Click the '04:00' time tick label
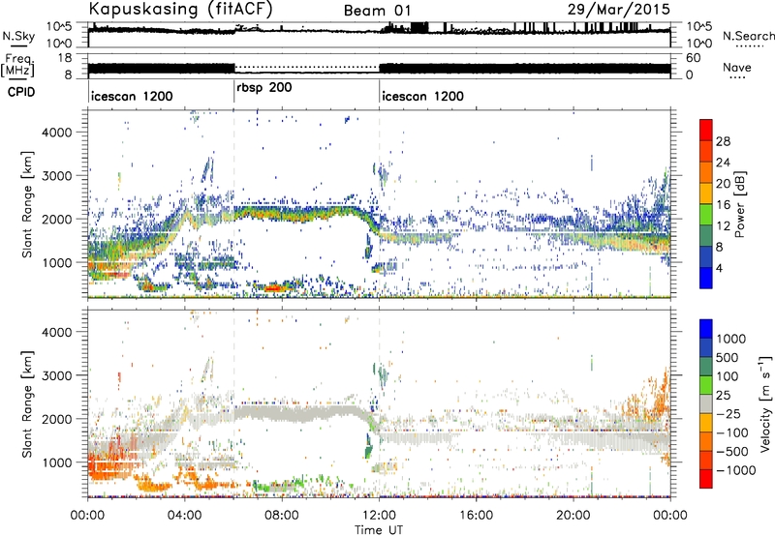The image size is (775, 536). (x=185, y=516)
